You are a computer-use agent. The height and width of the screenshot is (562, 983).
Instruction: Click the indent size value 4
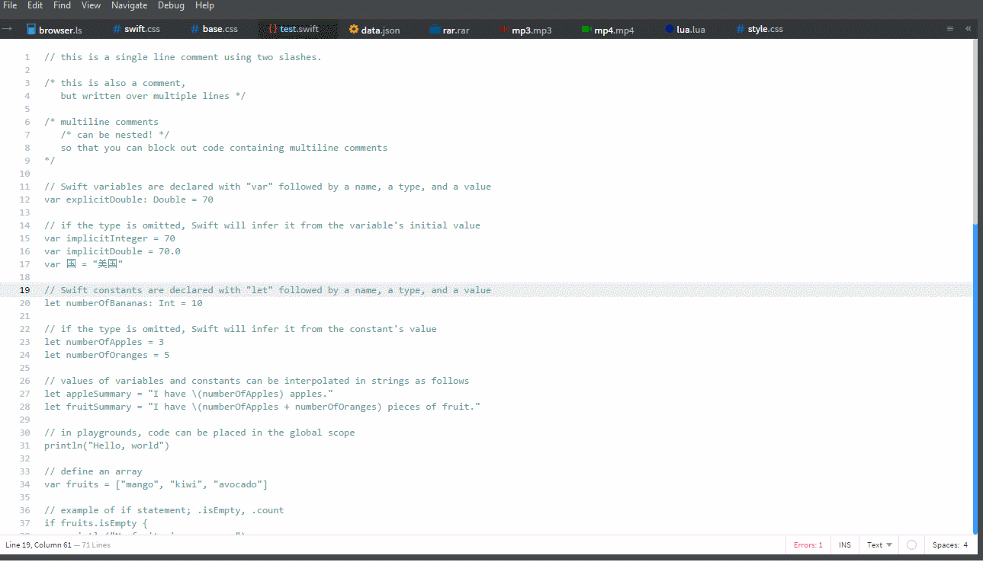pos(965,545)
